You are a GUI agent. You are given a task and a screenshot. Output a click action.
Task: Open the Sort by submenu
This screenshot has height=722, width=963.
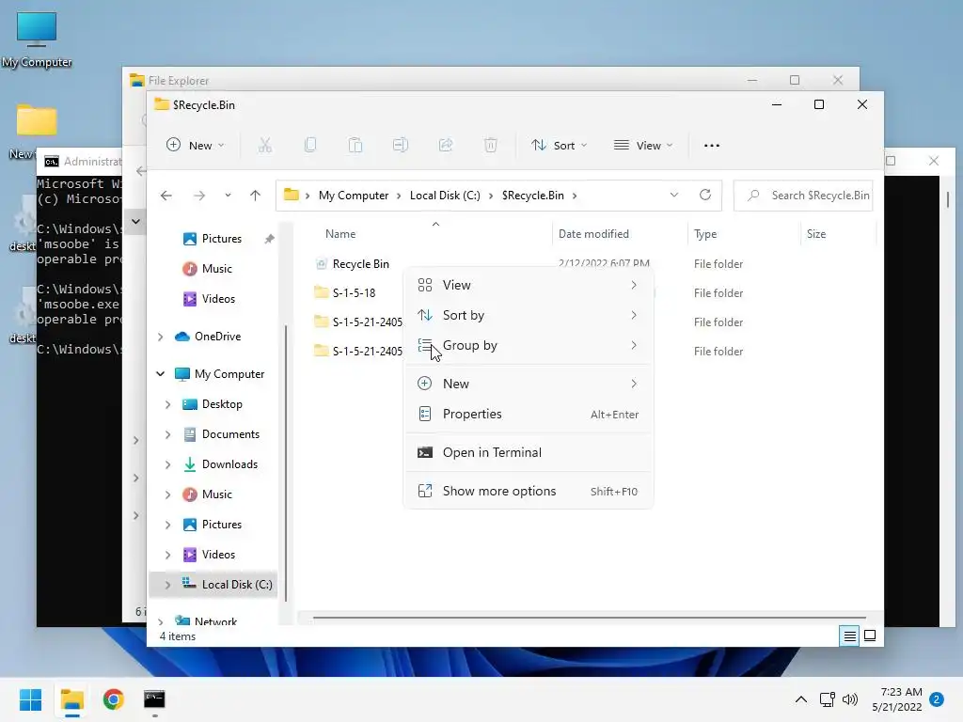click(x=529, y=315)
